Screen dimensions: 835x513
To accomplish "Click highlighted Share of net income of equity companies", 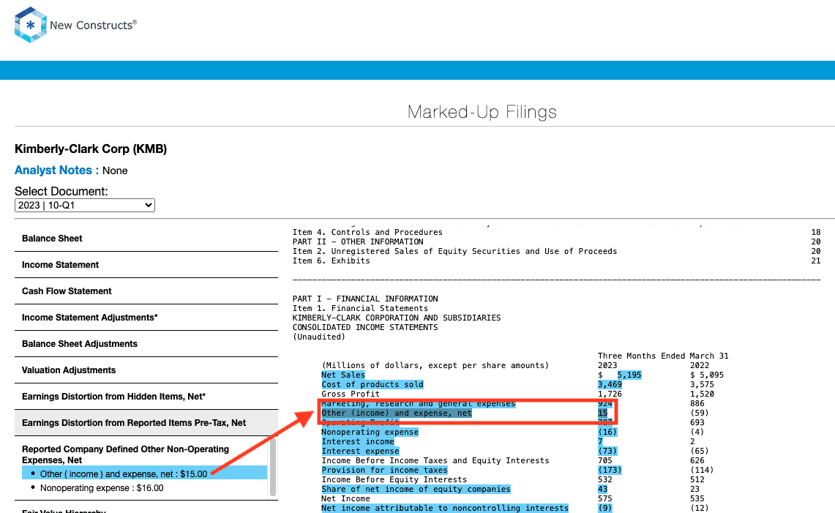I will (416, 489).
